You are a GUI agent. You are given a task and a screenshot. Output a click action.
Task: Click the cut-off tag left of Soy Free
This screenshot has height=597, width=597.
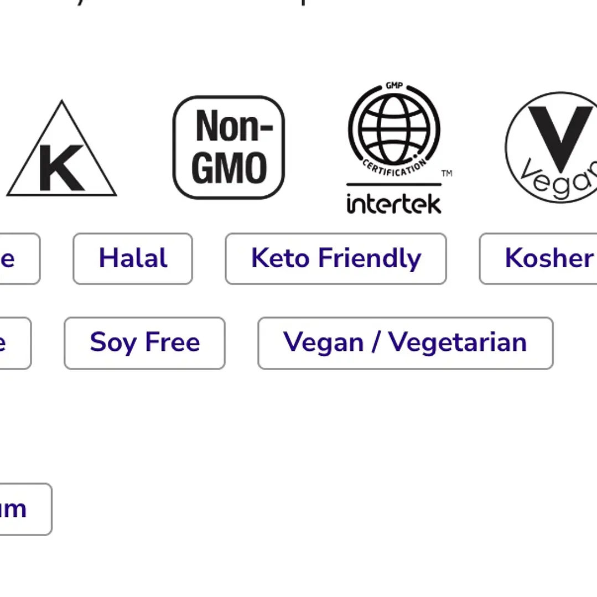tap(15, 343)
